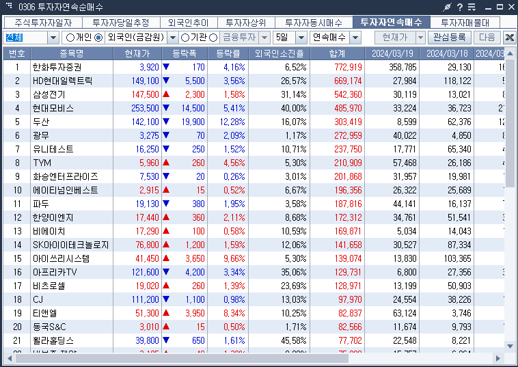The image size is (518, 367).
Task: Click the 관심등록 button
Action: (x=450, y=38)
